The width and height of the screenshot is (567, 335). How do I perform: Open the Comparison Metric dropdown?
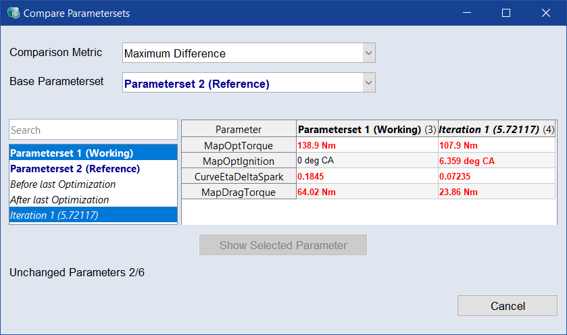point(249,53)
